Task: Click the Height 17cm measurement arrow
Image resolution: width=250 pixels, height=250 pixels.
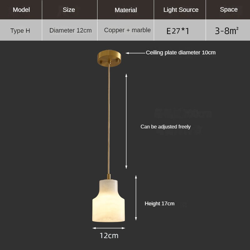Action: (136, 197)
